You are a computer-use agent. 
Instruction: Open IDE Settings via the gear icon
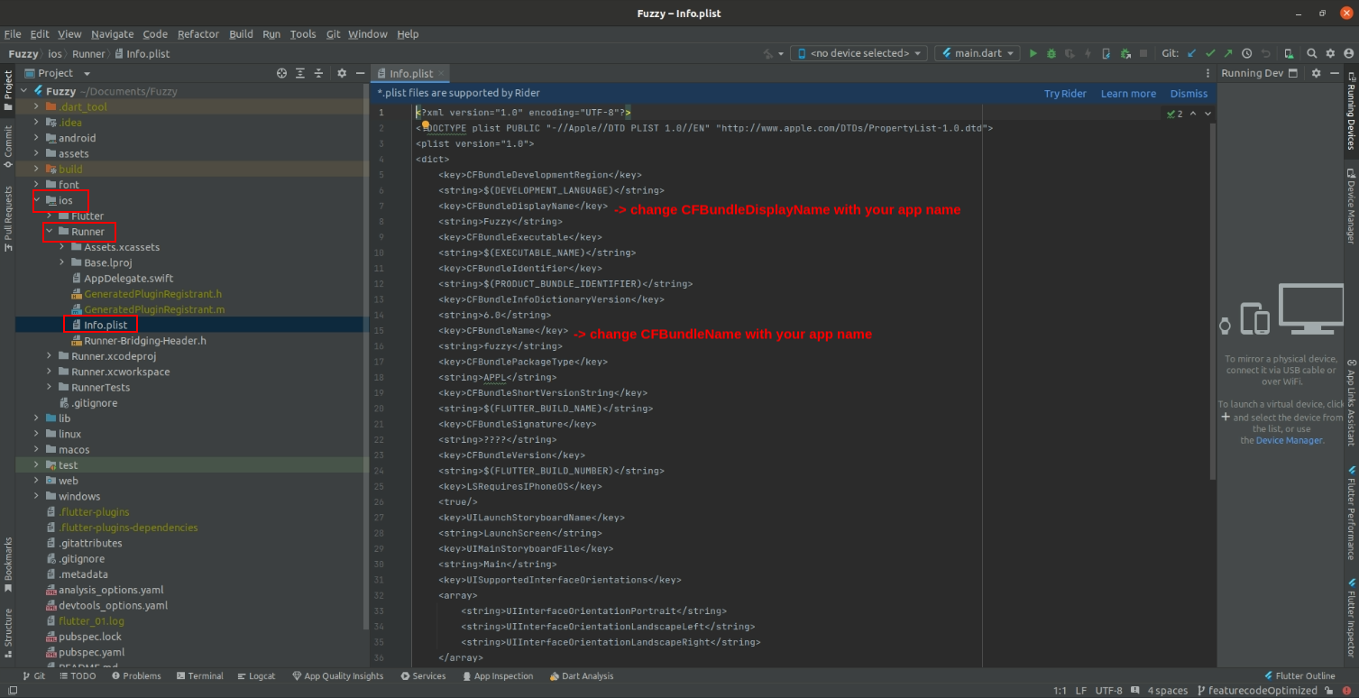click(1332, 53)
